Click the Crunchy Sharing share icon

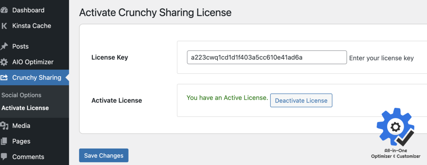click(x=4, y=78)
